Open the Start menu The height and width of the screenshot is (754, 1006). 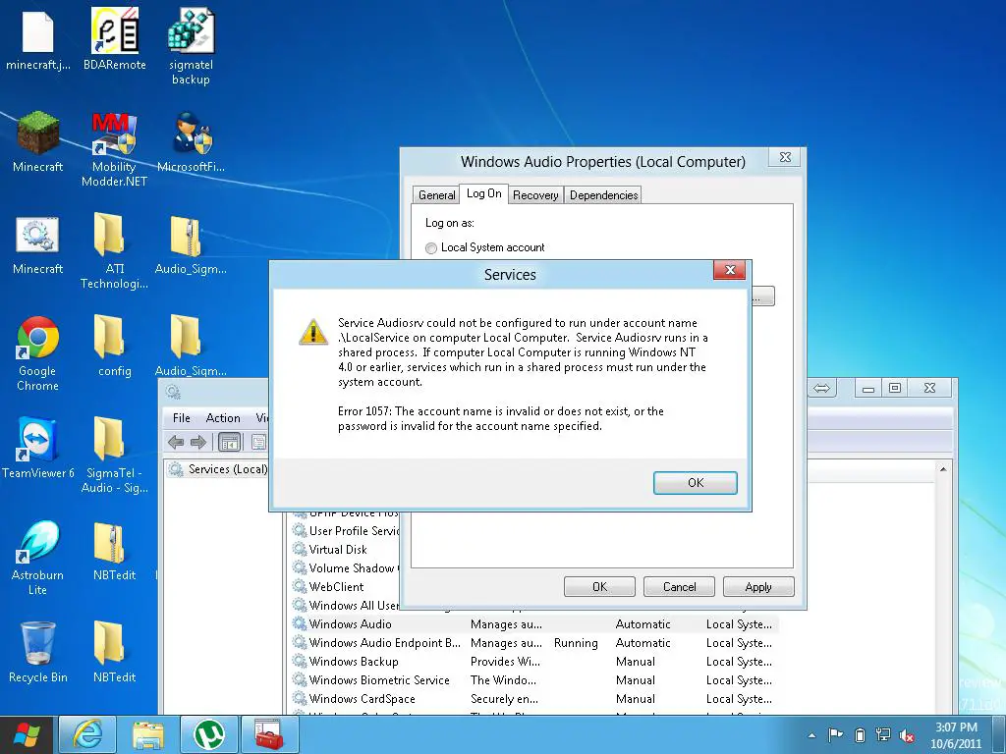(27, 734)
